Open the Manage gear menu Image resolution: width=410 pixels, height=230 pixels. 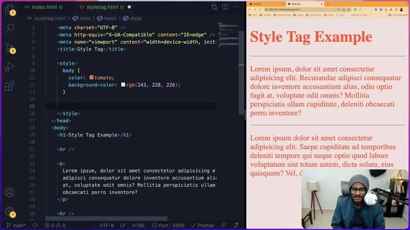pos(10,211)
